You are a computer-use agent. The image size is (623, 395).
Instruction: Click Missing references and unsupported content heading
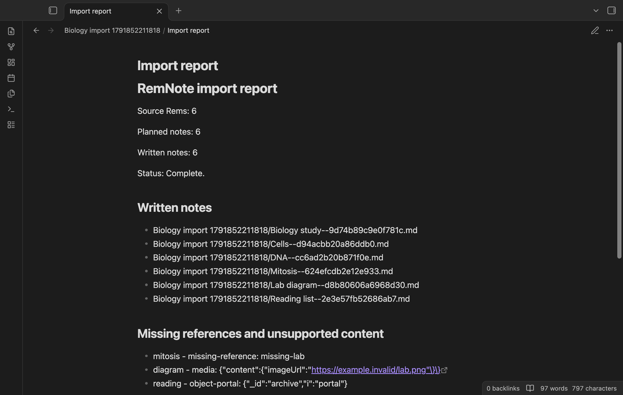click(261, 334)
